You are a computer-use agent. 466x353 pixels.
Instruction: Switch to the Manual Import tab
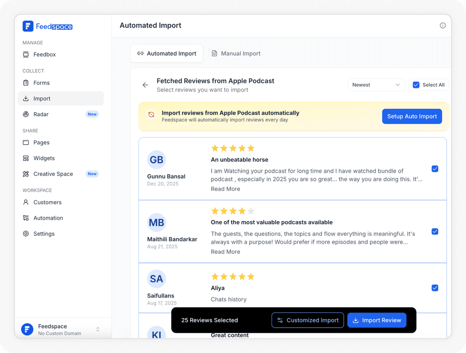pyautogui.click(x=236, y=53)
